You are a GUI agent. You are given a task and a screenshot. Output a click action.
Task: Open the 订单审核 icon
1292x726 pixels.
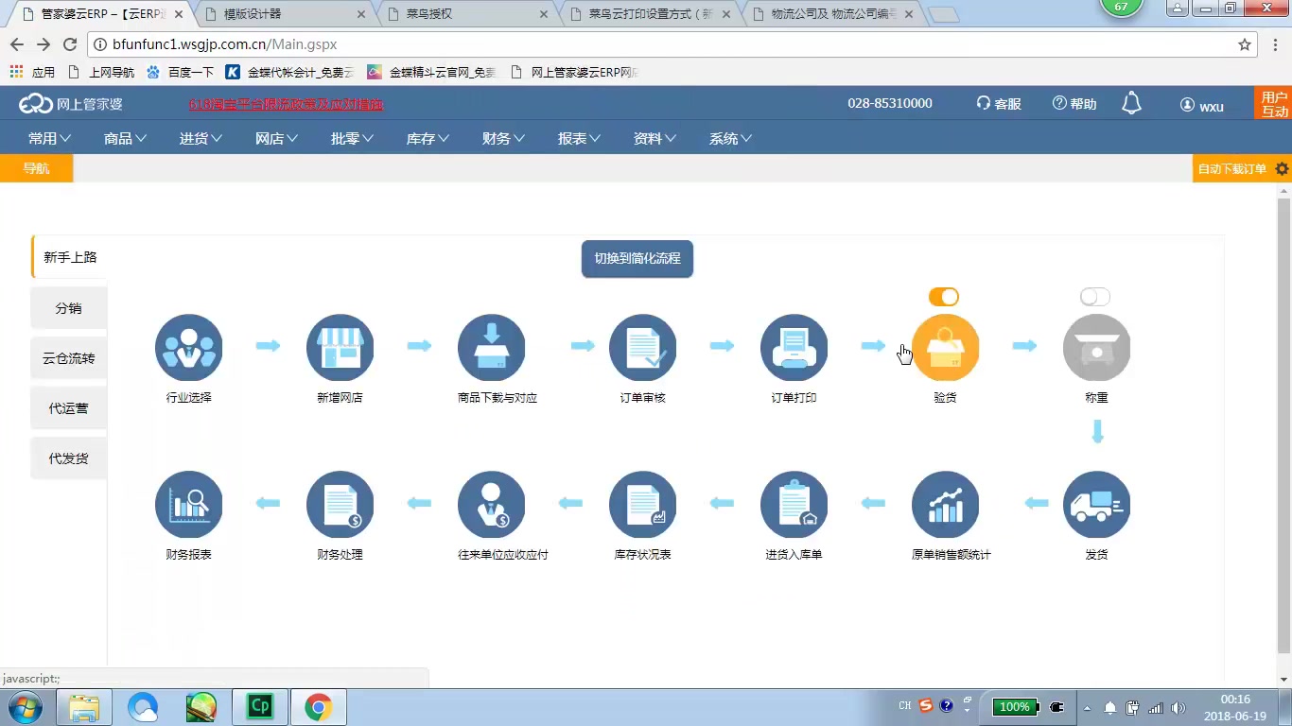tap(642, 348)
